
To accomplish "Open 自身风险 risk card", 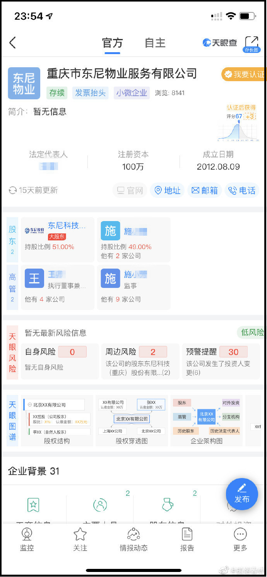I will point(60,361).
